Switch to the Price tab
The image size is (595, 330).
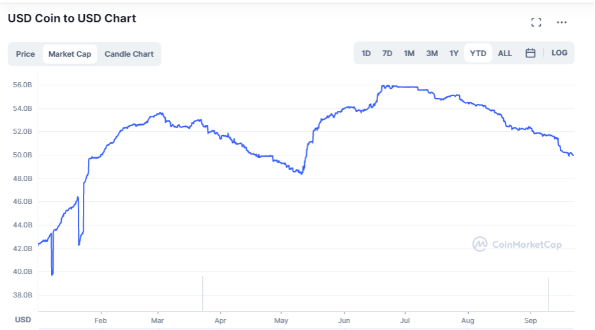tap(26, 54)
